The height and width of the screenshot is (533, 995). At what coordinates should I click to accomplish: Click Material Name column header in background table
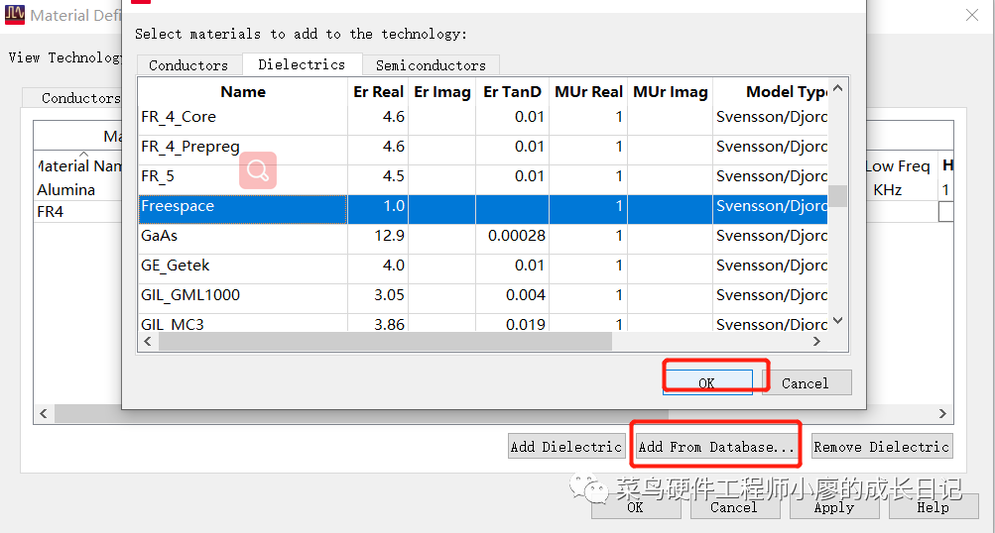pos(80,166)
